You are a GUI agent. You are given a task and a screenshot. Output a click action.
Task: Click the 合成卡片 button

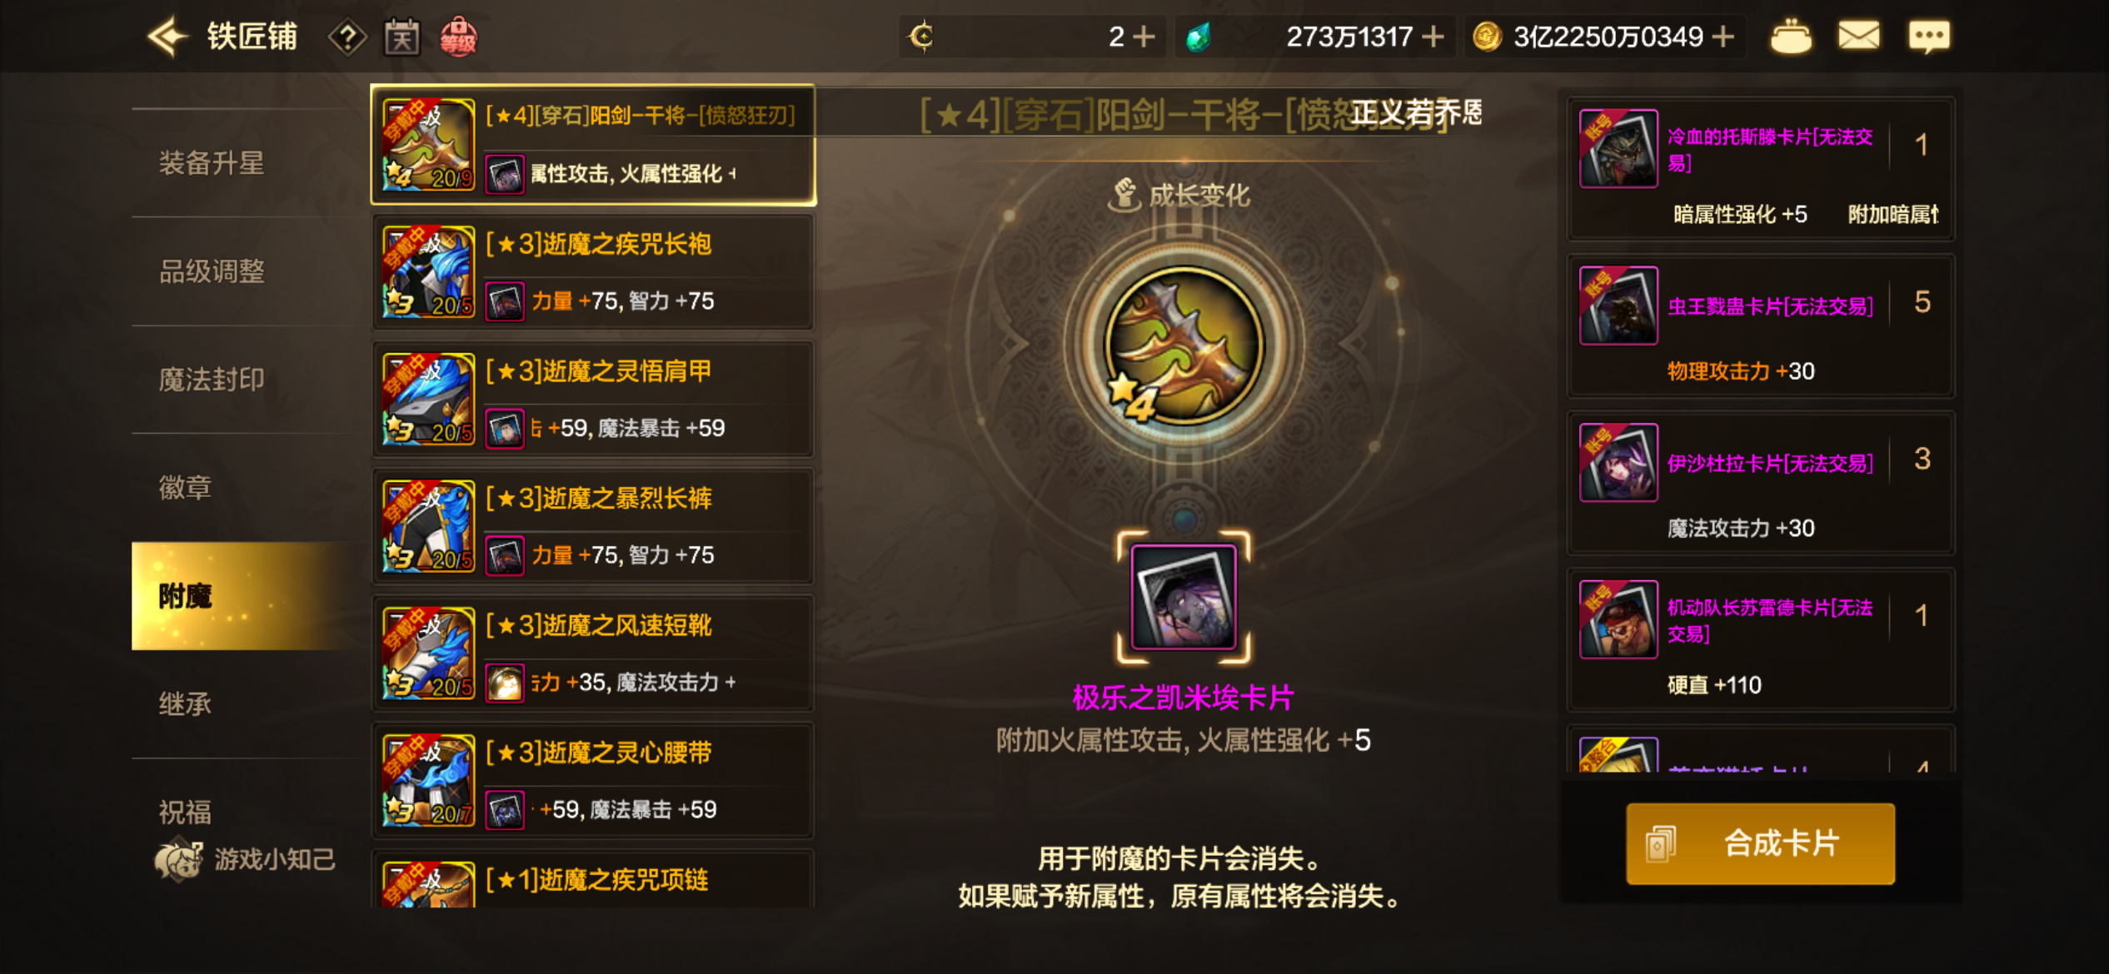pyautogui.click(x=1760, y=843)
